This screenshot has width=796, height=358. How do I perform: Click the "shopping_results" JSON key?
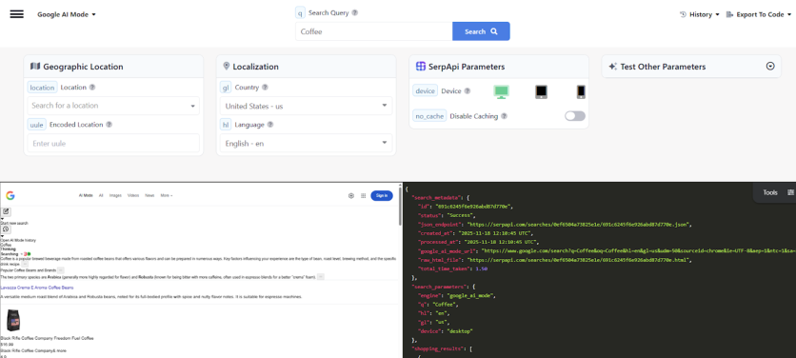coord(437,348)
